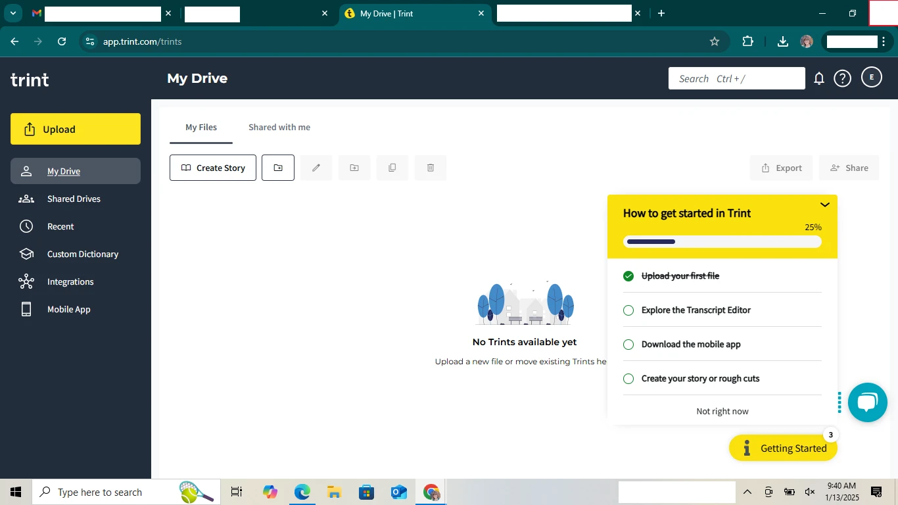Click the browser back arrow
Viewport: 898px width, 505px height.
[14, 41]
